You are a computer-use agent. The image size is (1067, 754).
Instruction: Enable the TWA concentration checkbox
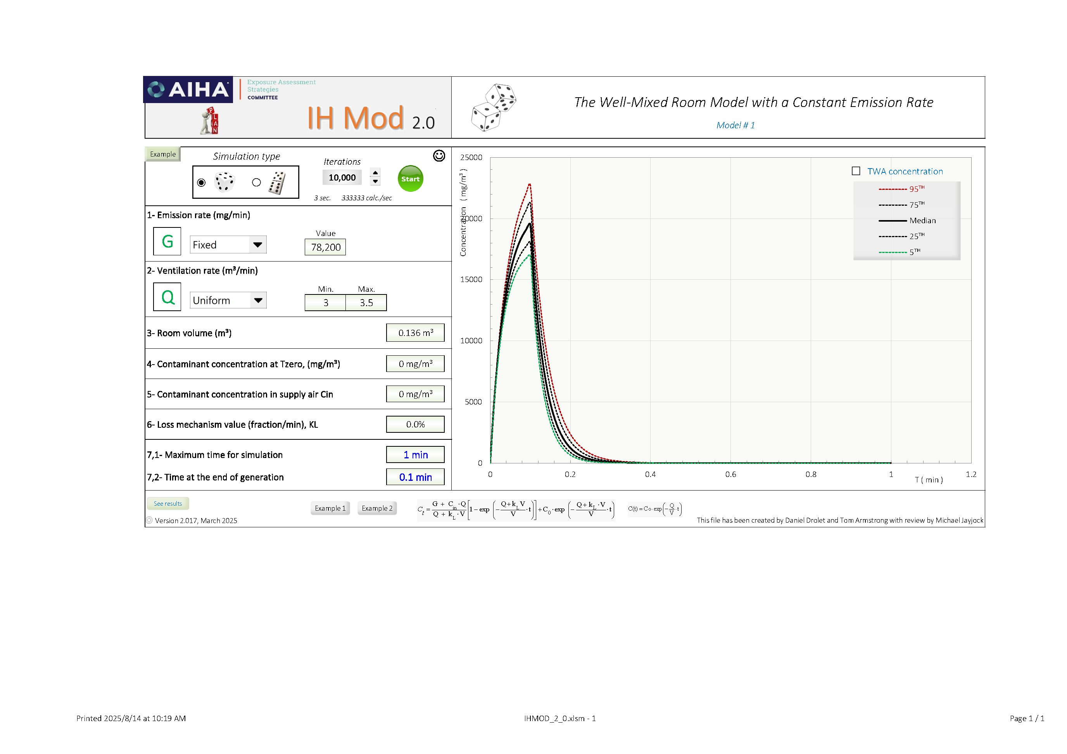click(856, 171)
